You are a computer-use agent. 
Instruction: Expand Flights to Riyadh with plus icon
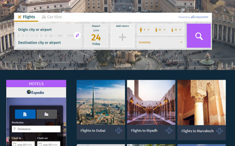tap(169, 131)
